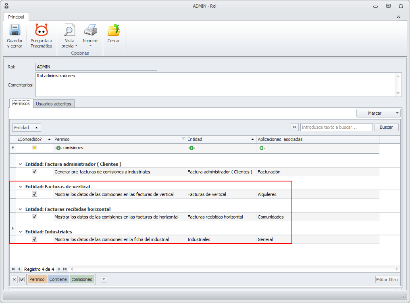Go to the first record navigator icon
410x303 pixels.
[x=12, y=269]
